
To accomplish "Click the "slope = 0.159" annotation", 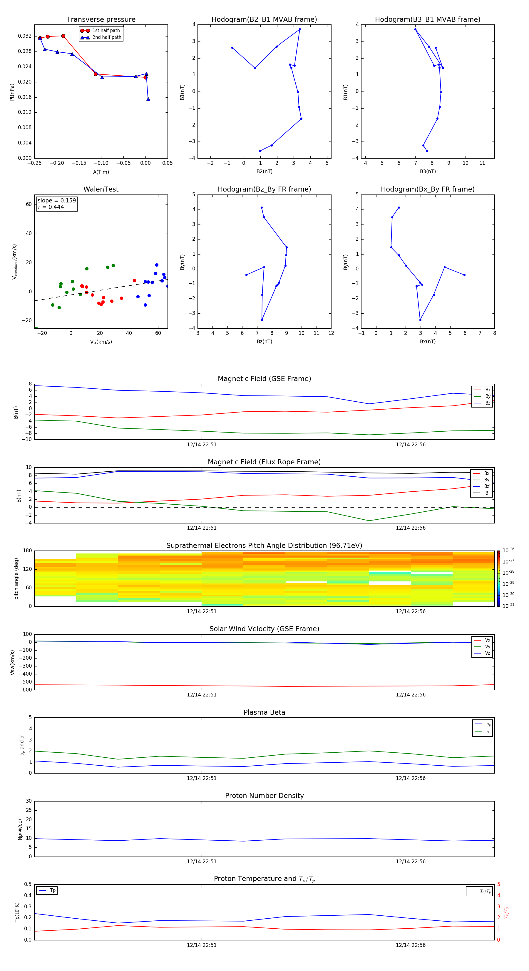I will [x=56, y=201].
